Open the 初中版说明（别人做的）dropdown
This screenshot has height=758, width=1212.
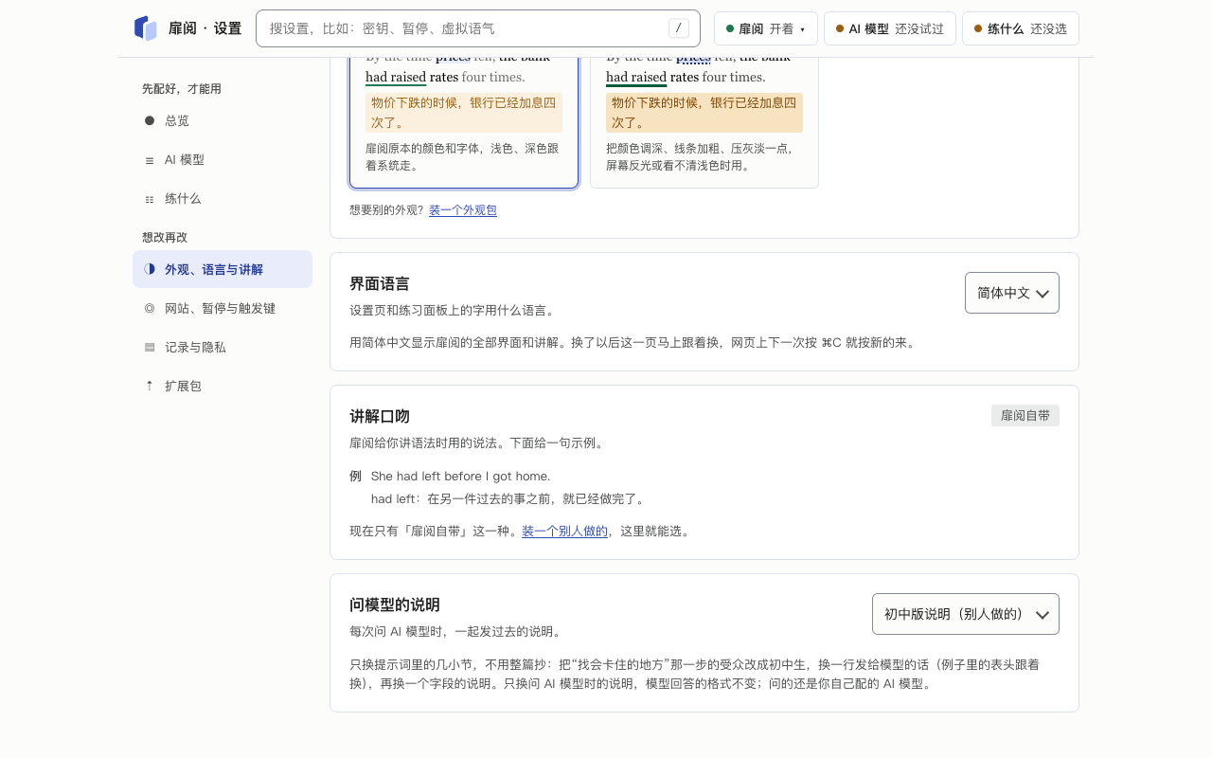tap(966, 614)
